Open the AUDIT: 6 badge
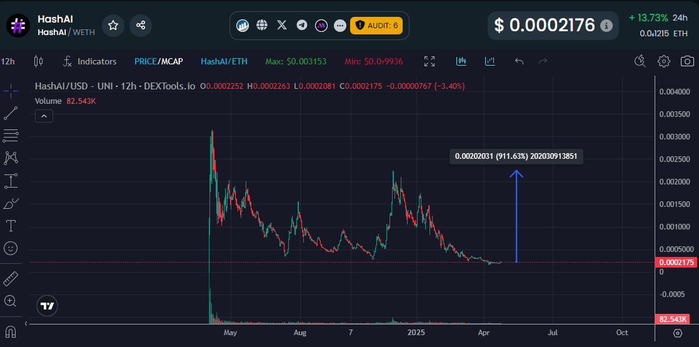Screen dimensions: 699x347 coord(376,26)
